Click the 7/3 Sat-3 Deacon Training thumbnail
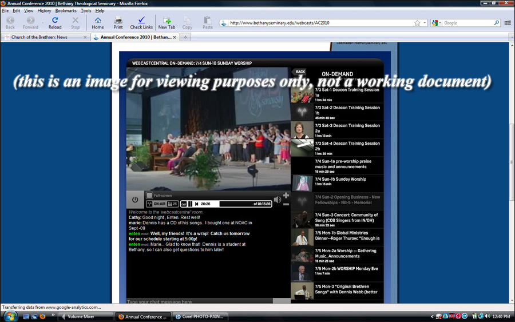This screenshot has height=322, width=515. click(x=302, y=130)
